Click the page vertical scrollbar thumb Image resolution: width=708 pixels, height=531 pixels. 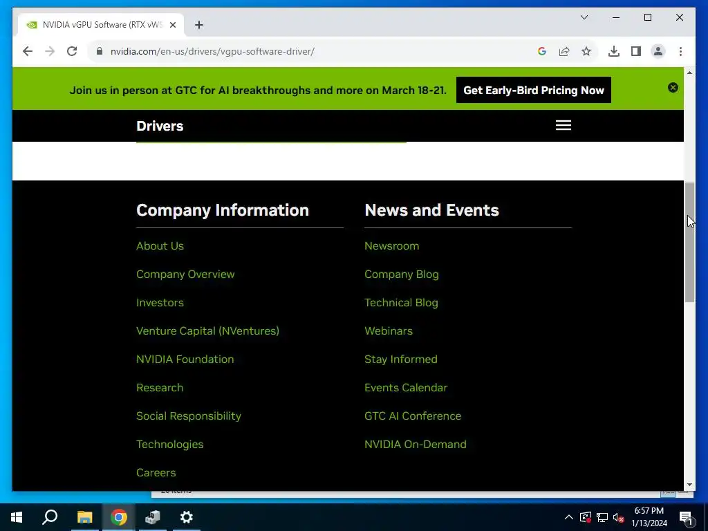689,243
